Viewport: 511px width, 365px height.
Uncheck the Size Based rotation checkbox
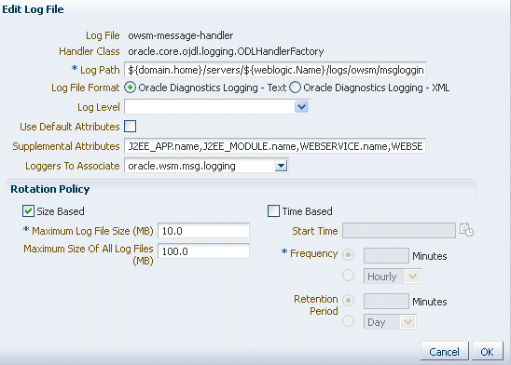[28, 211]
